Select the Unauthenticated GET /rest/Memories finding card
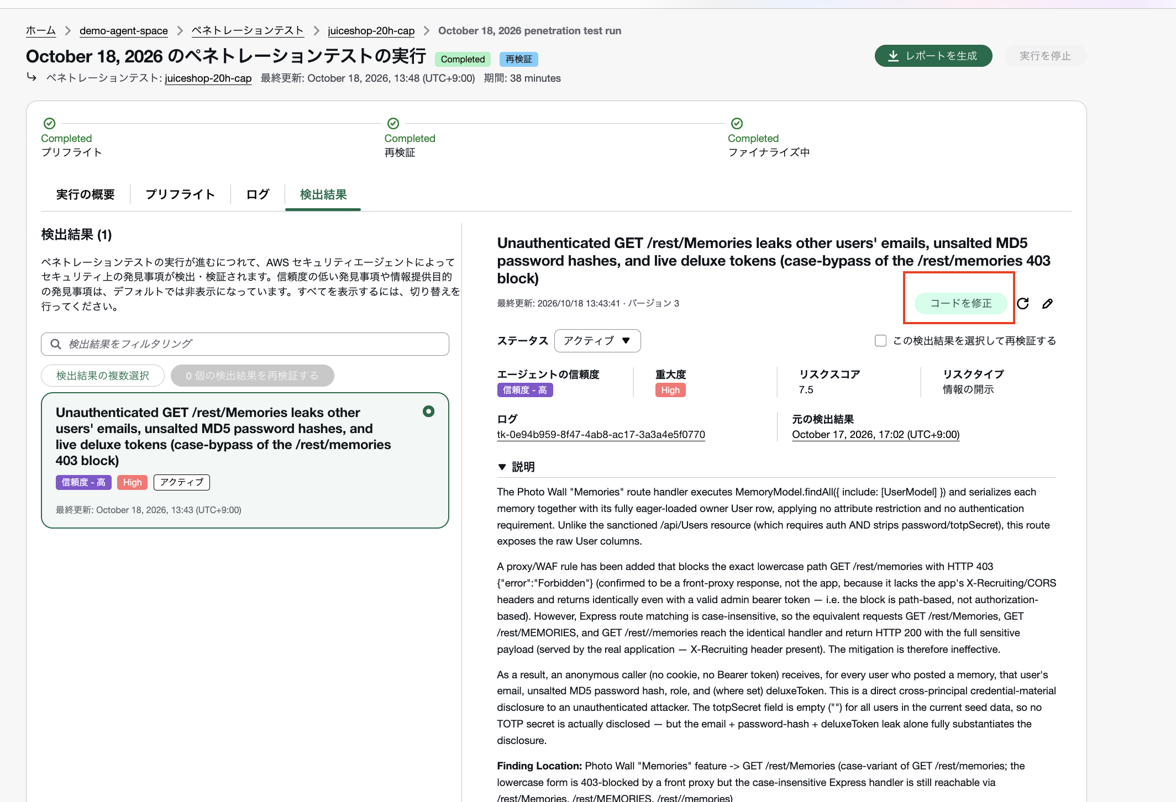Image resolution: width=1176 pixels, height=802 pixels. [245, 460]
